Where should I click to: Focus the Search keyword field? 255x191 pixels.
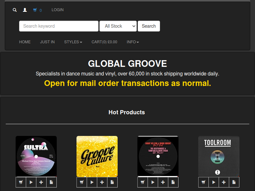(59, 26)
